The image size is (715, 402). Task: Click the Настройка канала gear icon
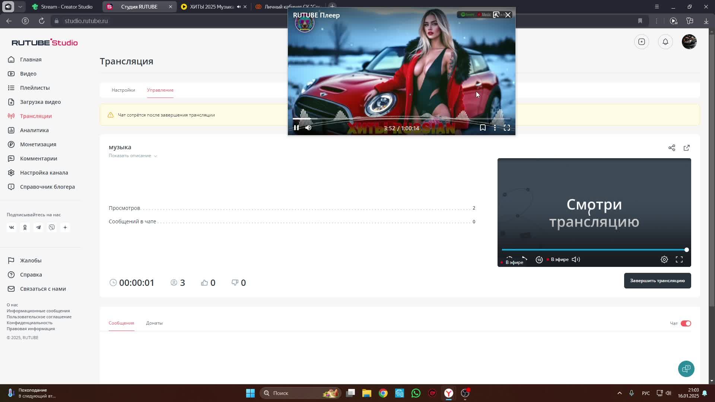[x=11, y=173]
